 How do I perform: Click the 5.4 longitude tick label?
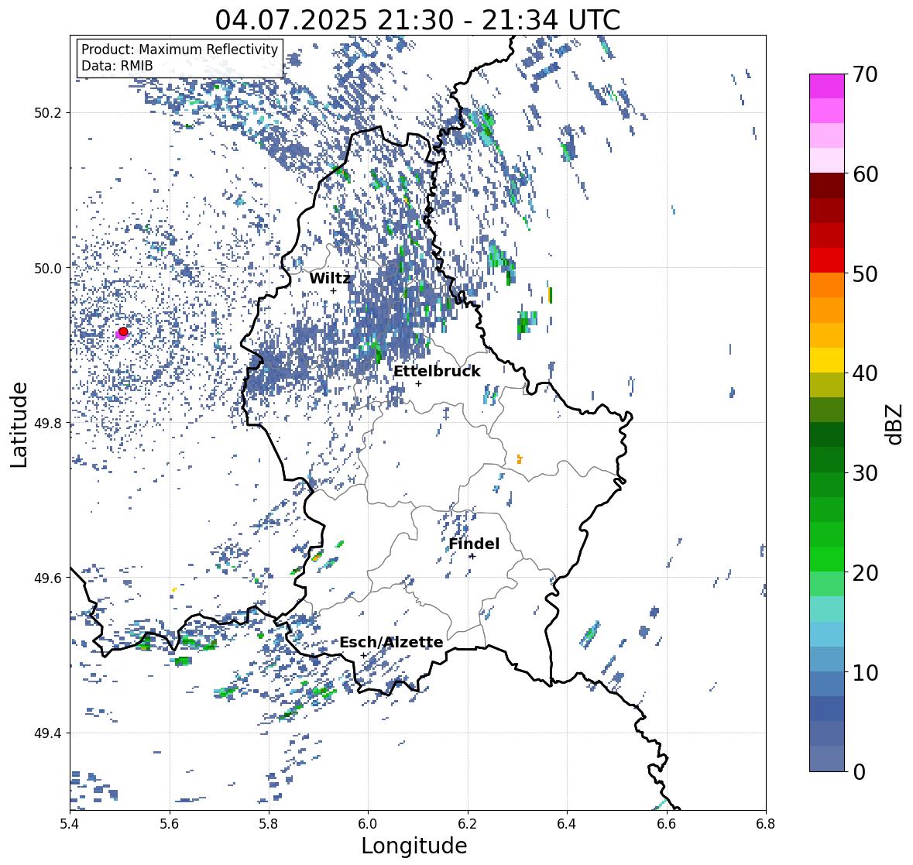(70, 823)
